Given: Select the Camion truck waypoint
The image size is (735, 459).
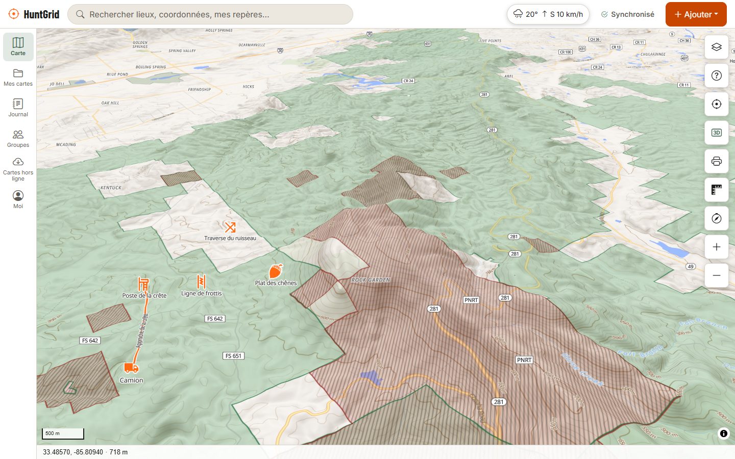Looking at the screenshot, I should (131, 368).
